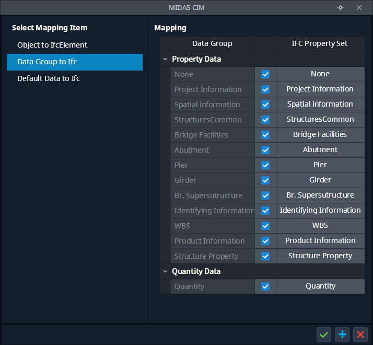
Task: Select the grayed Abutment Data Group cell
Action: (213, 150)
